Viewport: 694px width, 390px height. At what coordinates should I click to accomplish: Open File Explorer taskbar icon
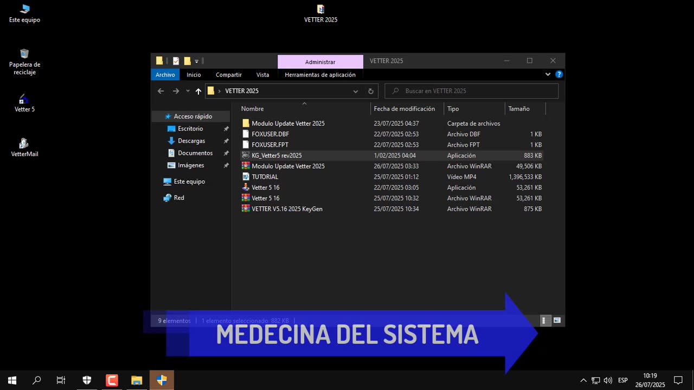tap(137, 380)
